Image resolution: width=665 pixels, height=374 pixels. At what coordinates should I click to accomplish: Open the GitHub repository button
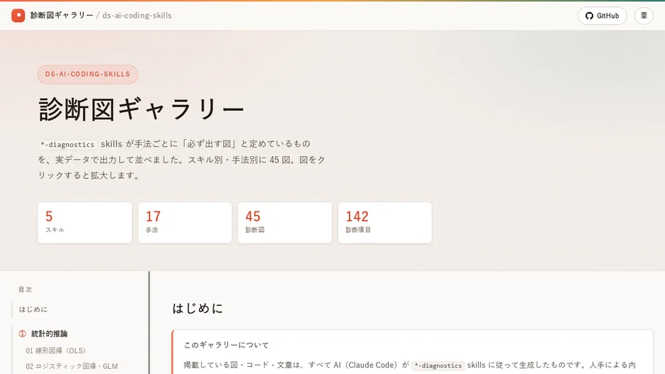[602, 16]
